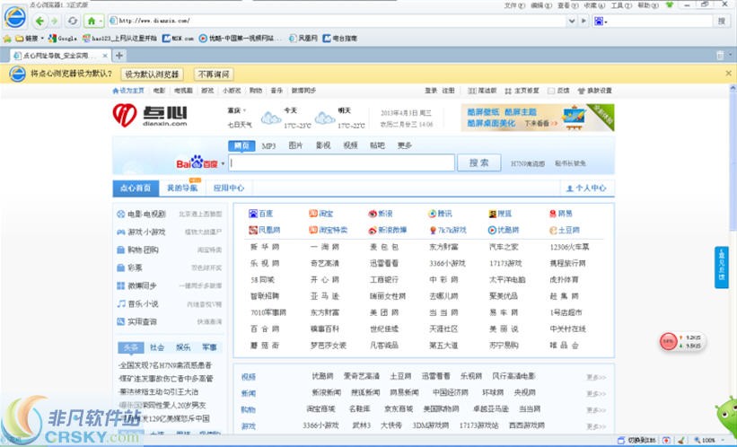Viewport: 737px width, 447px height.
Task: Click the 搜索 search button
Action: point(479,162)
